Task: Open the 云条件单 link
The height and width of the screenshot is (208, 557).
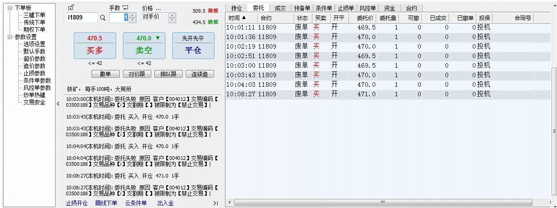Action: coord(136,203)
